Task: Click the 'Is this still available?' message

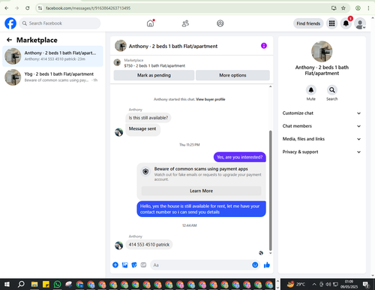Action: click(148, 118)
